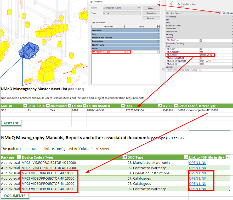This screenshot has width=233, height=200.
Task: Open the CODE column filter icon
Action: tap(160, 106)
